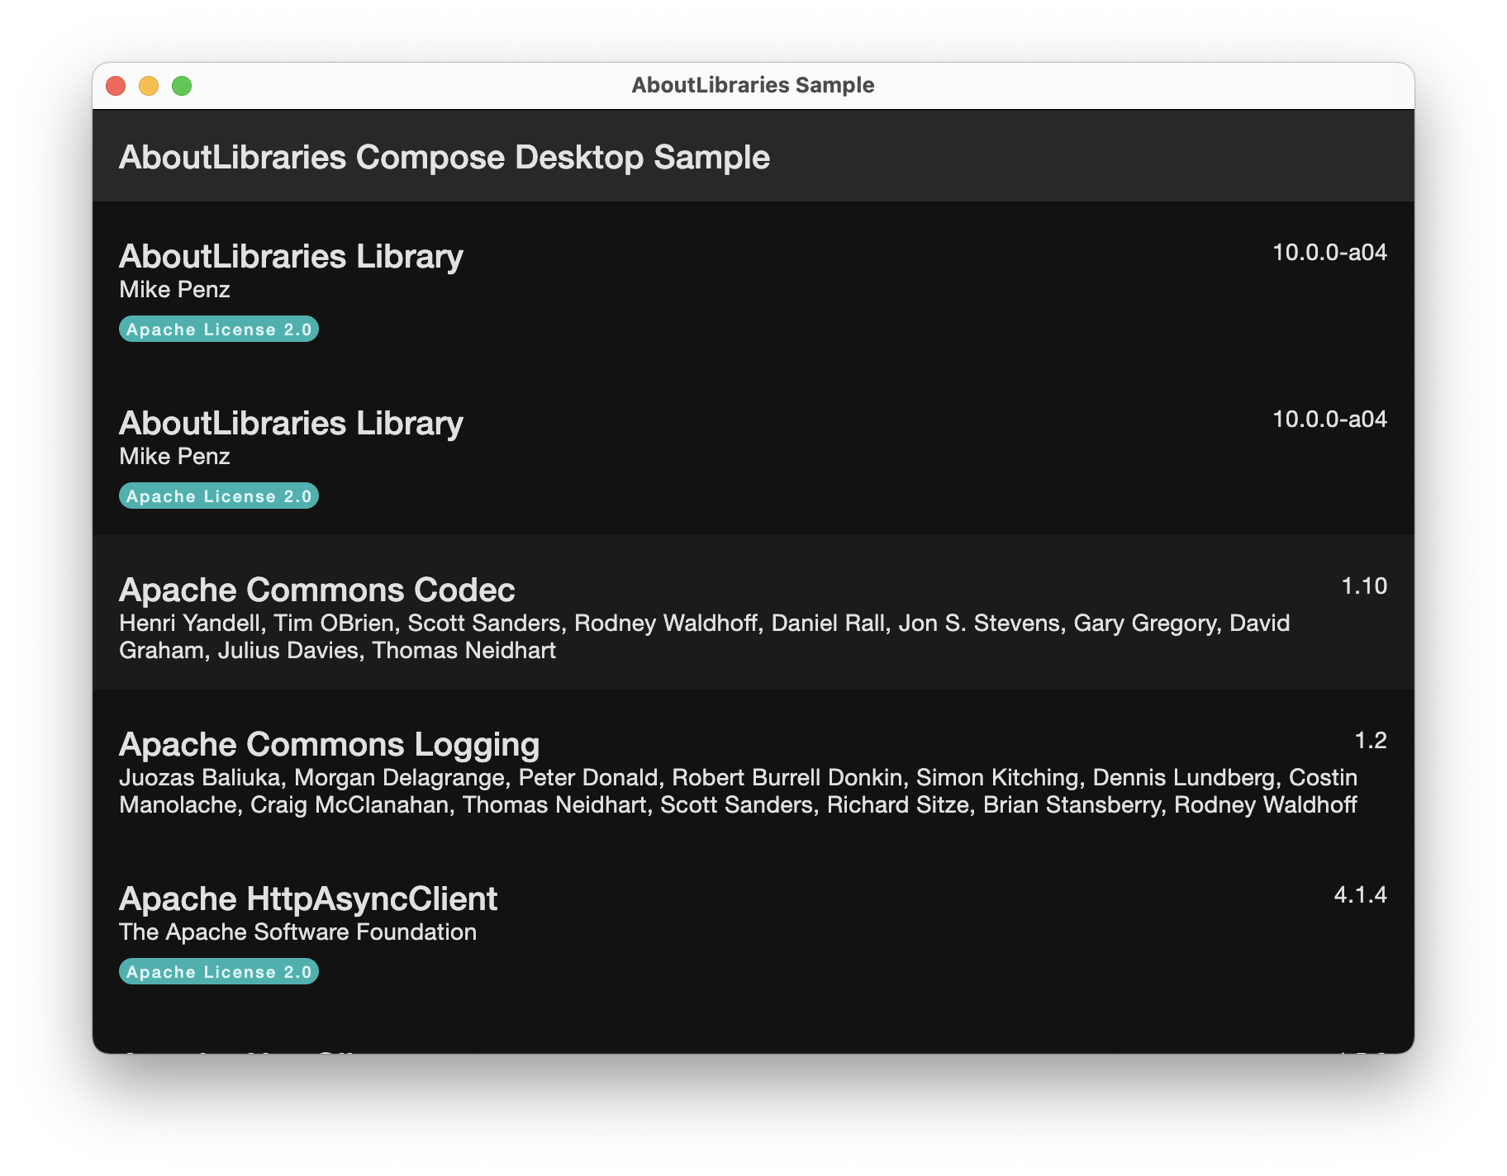
Task: Open the first AboutLibraries Library entry
Action: 291,256
